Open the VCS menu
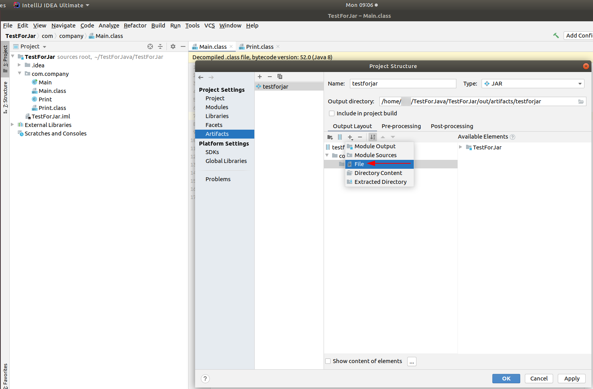Image resolution: width=593 pixels, height=389 pixels. tap(209, 26)
